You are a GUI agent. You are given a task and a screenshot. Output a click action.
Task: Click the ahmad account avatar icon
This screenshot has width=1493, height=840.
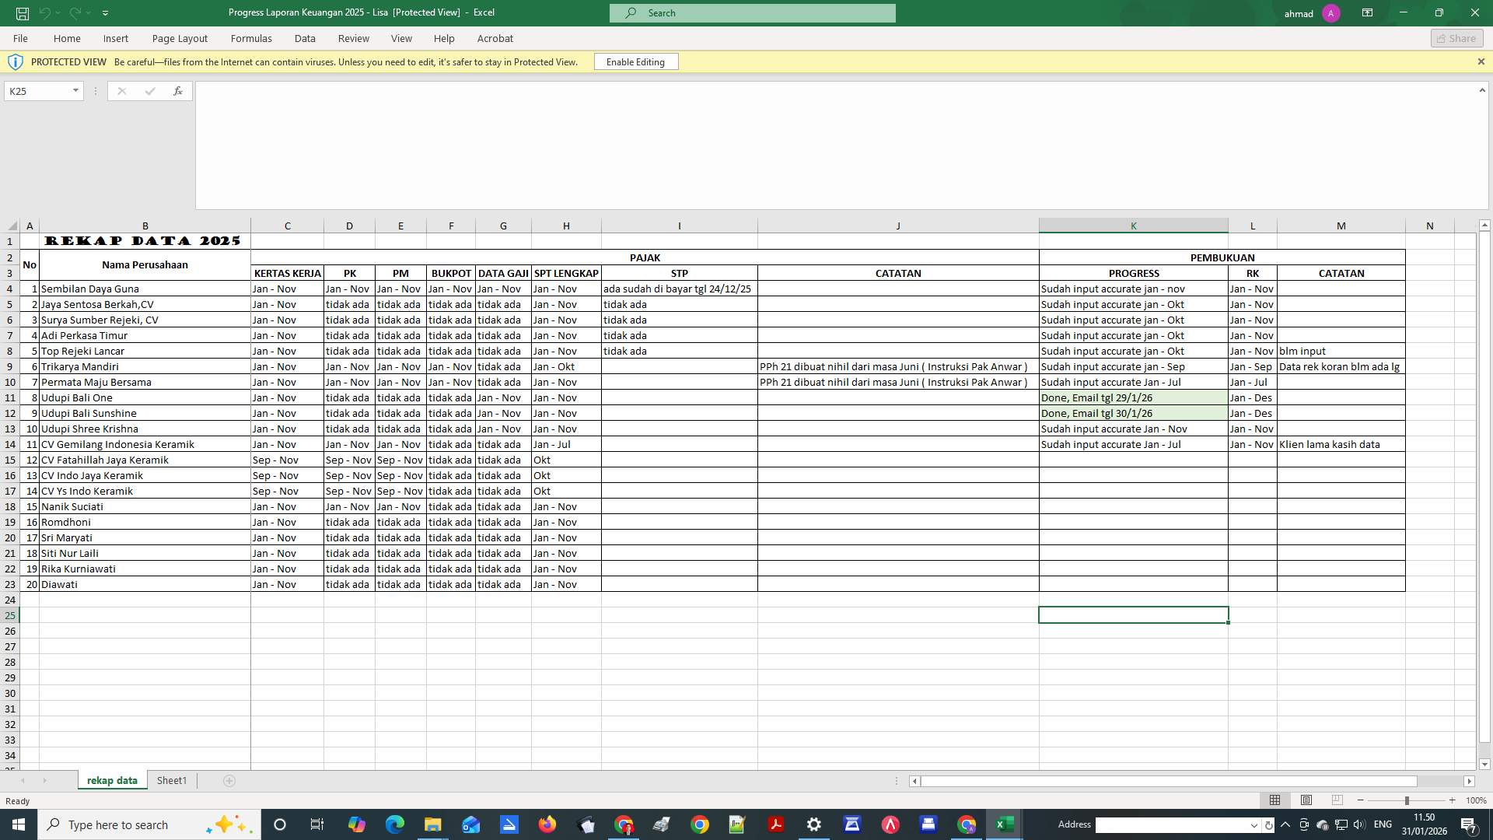pyautogui.click(x=1331, y=12)
